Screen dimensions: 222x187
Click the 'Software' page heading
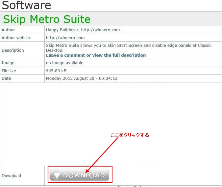click(x=27, y=5)
